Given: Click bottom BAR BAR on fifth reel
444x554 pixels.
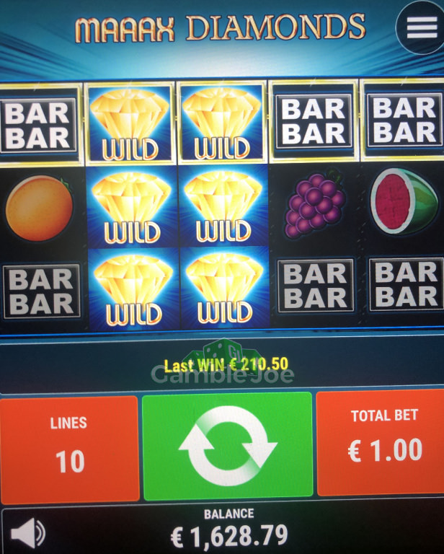Looking at the screenshot, I should (x=406, y=284).
